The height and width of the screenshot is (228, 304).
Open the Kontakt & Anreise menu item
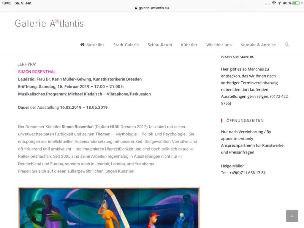coord(258,45)
